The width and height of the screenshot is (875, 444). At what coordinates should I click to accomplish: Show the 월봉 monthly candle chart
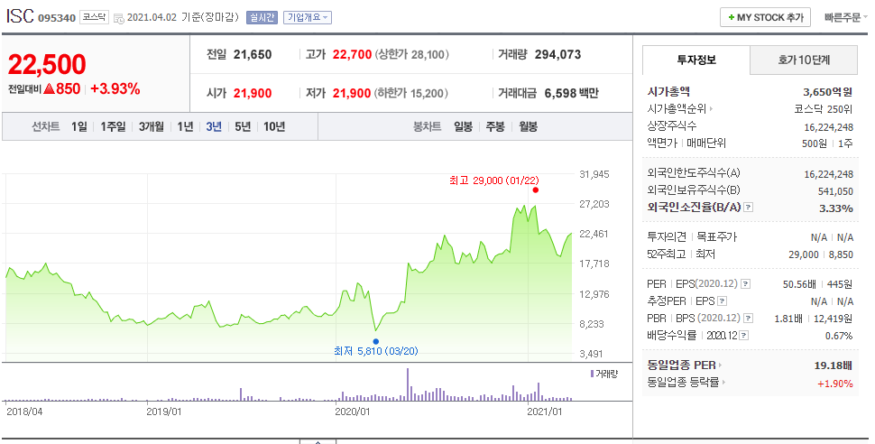tap(528, 126)
